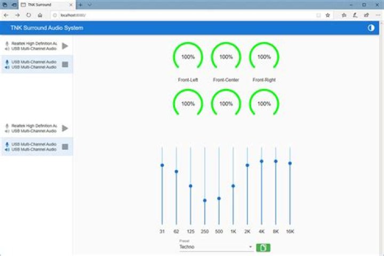Click the 16K equalizer slider handle

point(290,163)
